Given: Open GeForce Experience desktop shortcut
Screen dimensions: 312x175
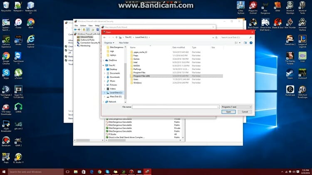Looking at the screenshot, I should [6, 42].
